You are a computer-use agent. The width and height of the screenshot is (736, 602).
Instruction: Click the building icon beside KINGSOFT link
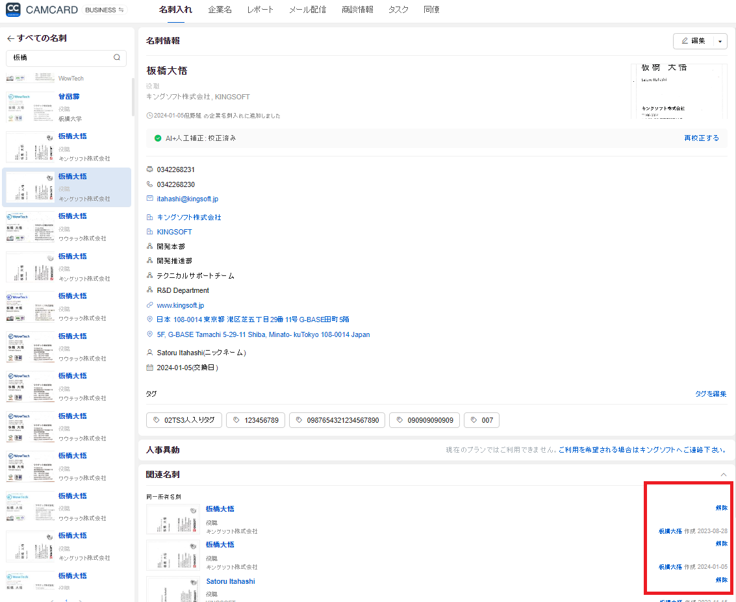pyautogui.click(x=150, y=232)
